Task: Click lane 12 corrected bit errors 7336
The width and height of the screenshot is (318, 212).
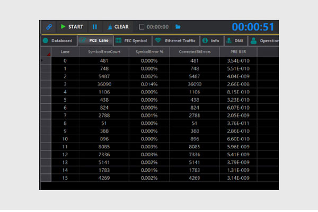Action: point(195,155)
